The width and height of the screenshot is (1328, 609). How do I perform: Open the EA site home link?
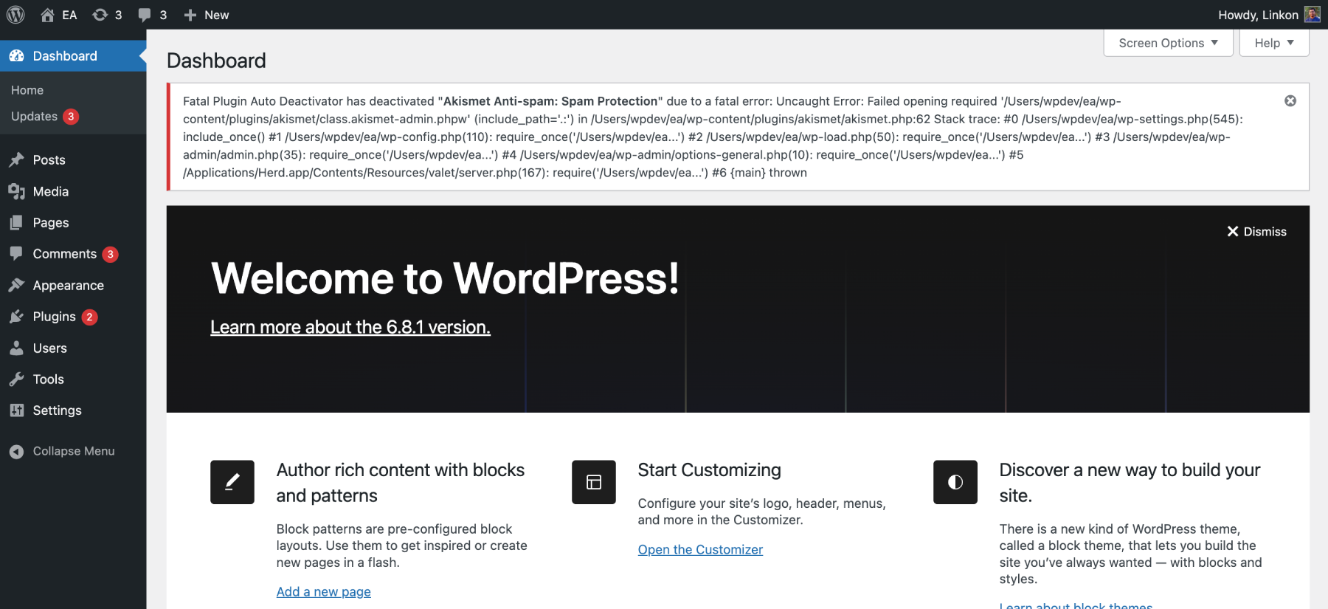tap(58, 15)
